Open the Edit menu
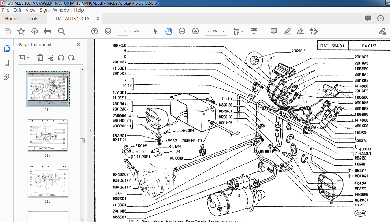This screenshot has height=222, width=390. [17, 10]
